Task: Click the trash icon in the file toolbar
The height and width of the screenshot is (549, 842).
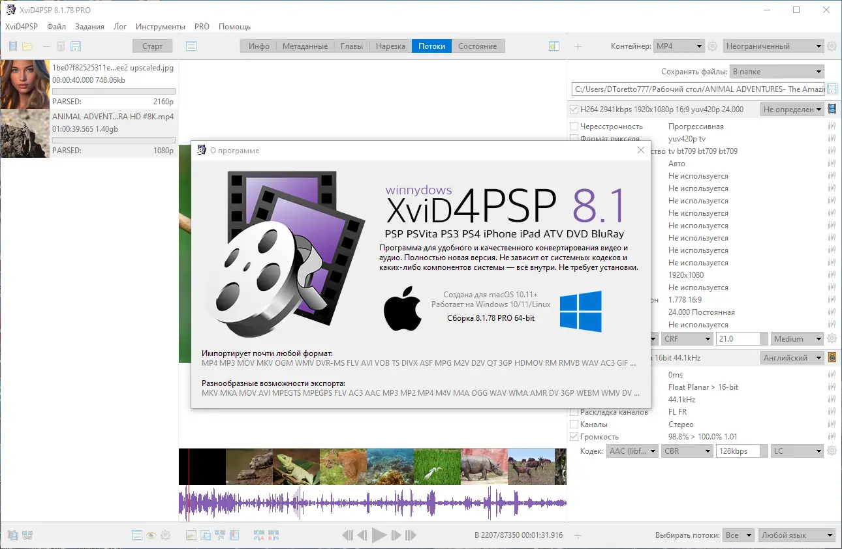Action: tap(61, 46)
